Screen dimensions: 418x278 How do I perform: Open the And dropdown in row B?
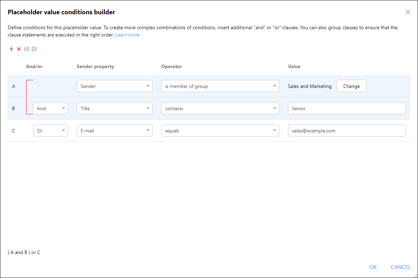(x=51, y=108)
